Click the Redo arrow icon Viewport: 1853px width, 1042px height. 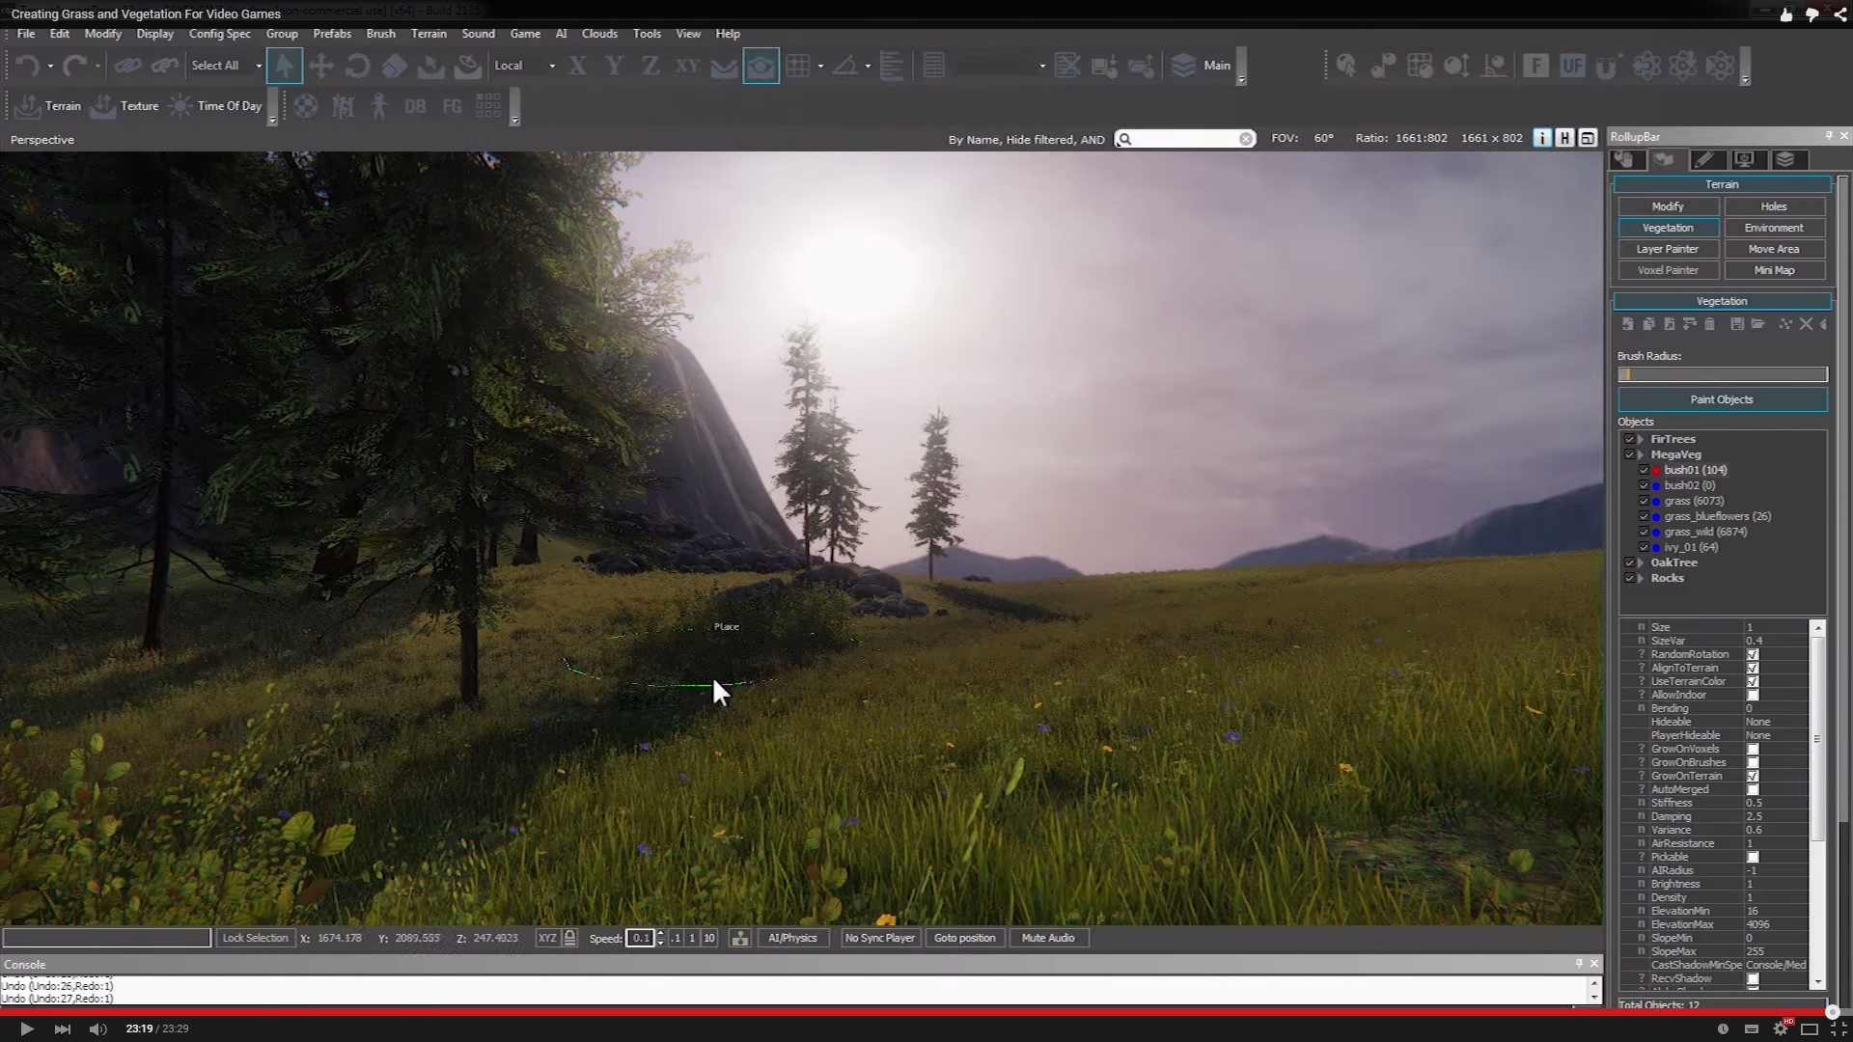click(x=74, y=66)
